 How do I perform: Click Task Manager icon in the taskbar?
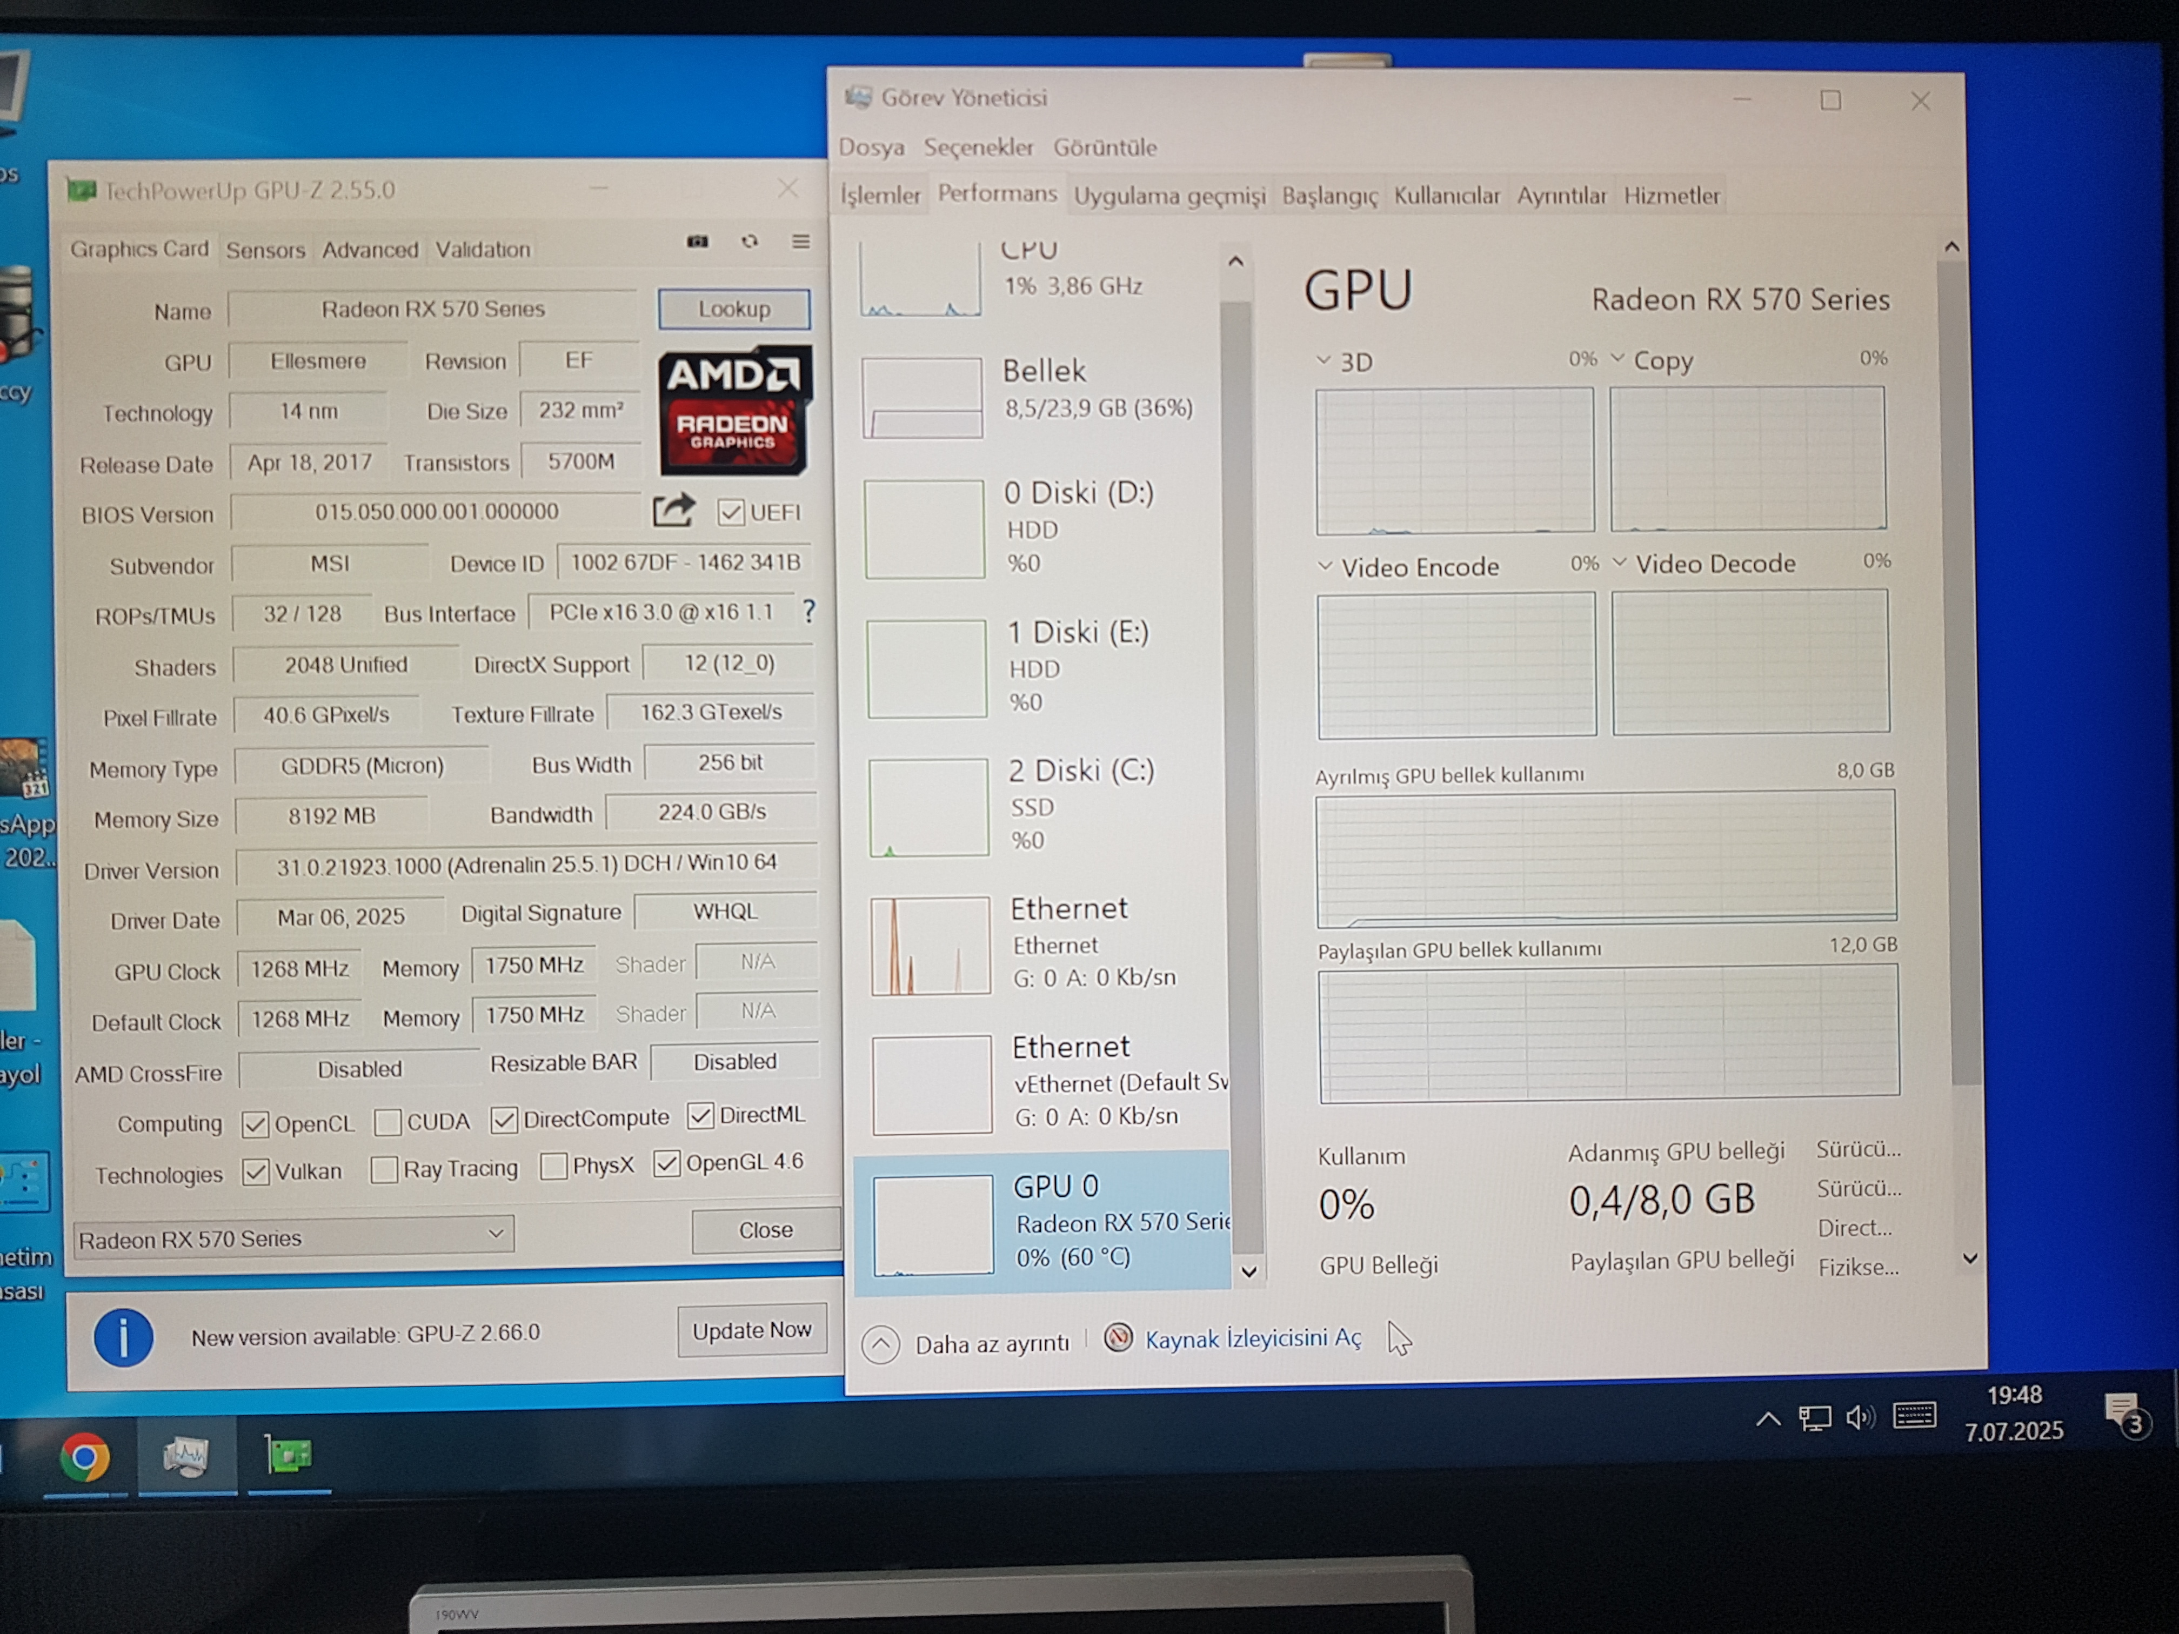tap(186, 1456)
